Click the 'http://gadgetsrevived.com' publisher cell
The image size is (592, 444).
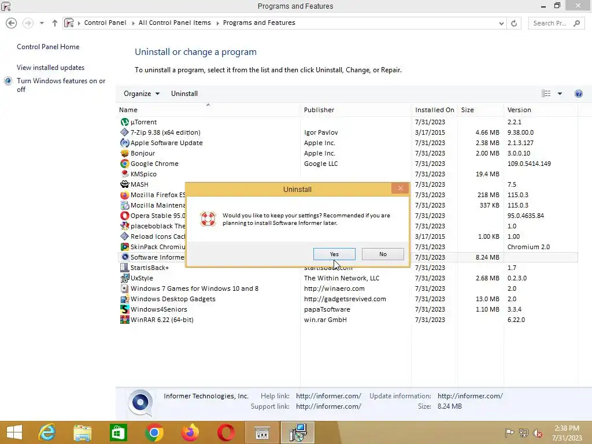345,299
